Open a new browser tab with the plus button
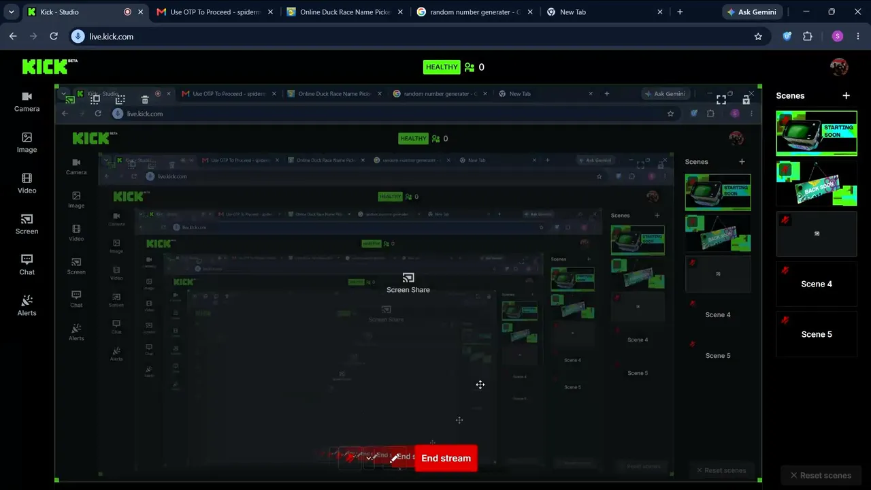 [x=680, y=12]
